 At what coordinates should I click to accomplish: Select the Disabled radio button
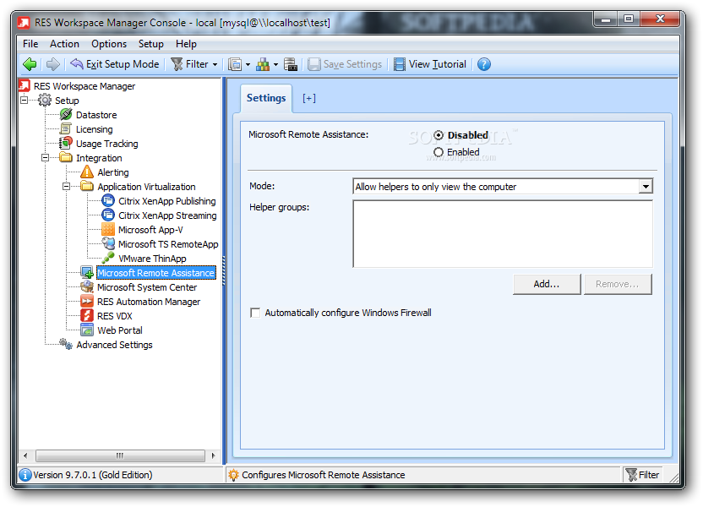(439, 135)
